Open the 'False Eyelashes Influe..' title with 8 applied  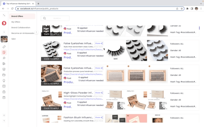point(78,43)
